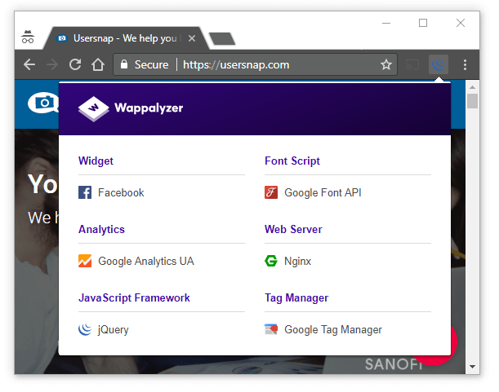Close the Usersnap tab
This screenshot has height=392, width=499.
192,38
